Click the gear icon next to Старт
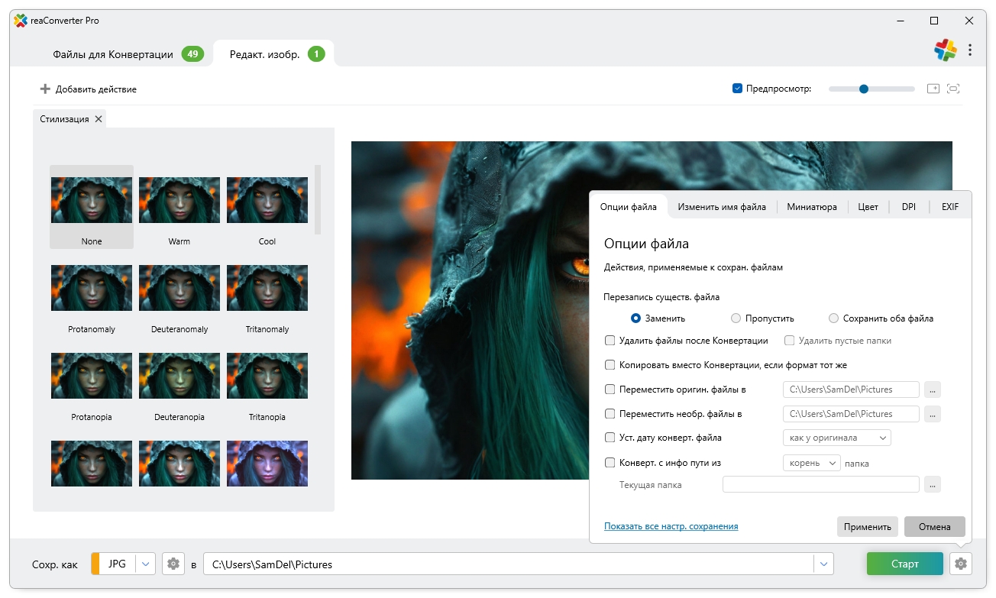Screen dimensions: 996x598 pyautogui.click(x=961, y=564)
